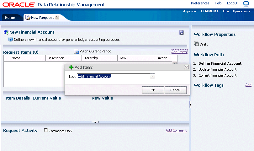Close the Add Items dialog

(186, 67)
